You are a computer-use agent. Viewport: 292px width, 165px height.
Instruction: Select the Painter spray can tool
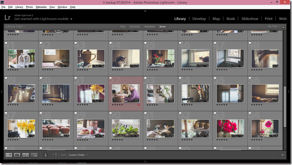coord(45,155)
